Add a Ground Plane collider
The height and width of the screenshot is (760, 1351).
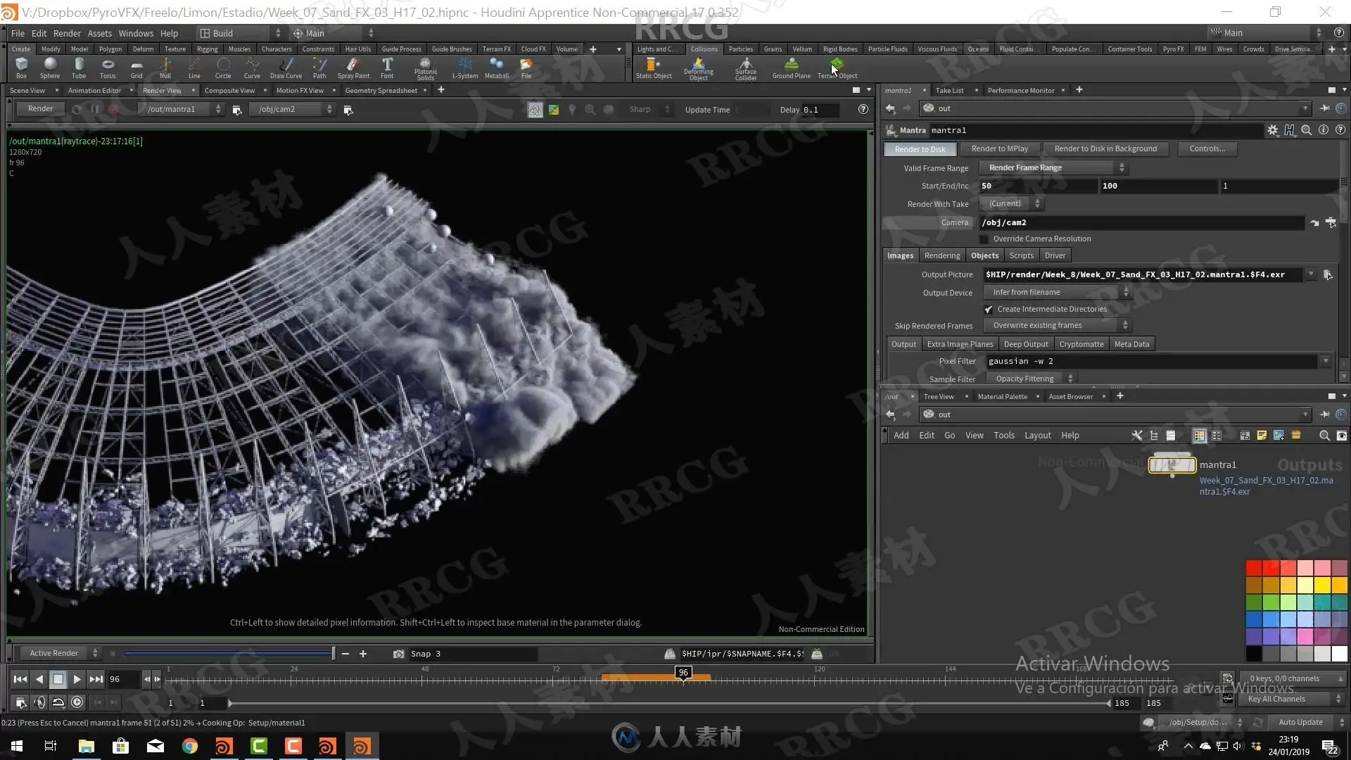(791, 68)
